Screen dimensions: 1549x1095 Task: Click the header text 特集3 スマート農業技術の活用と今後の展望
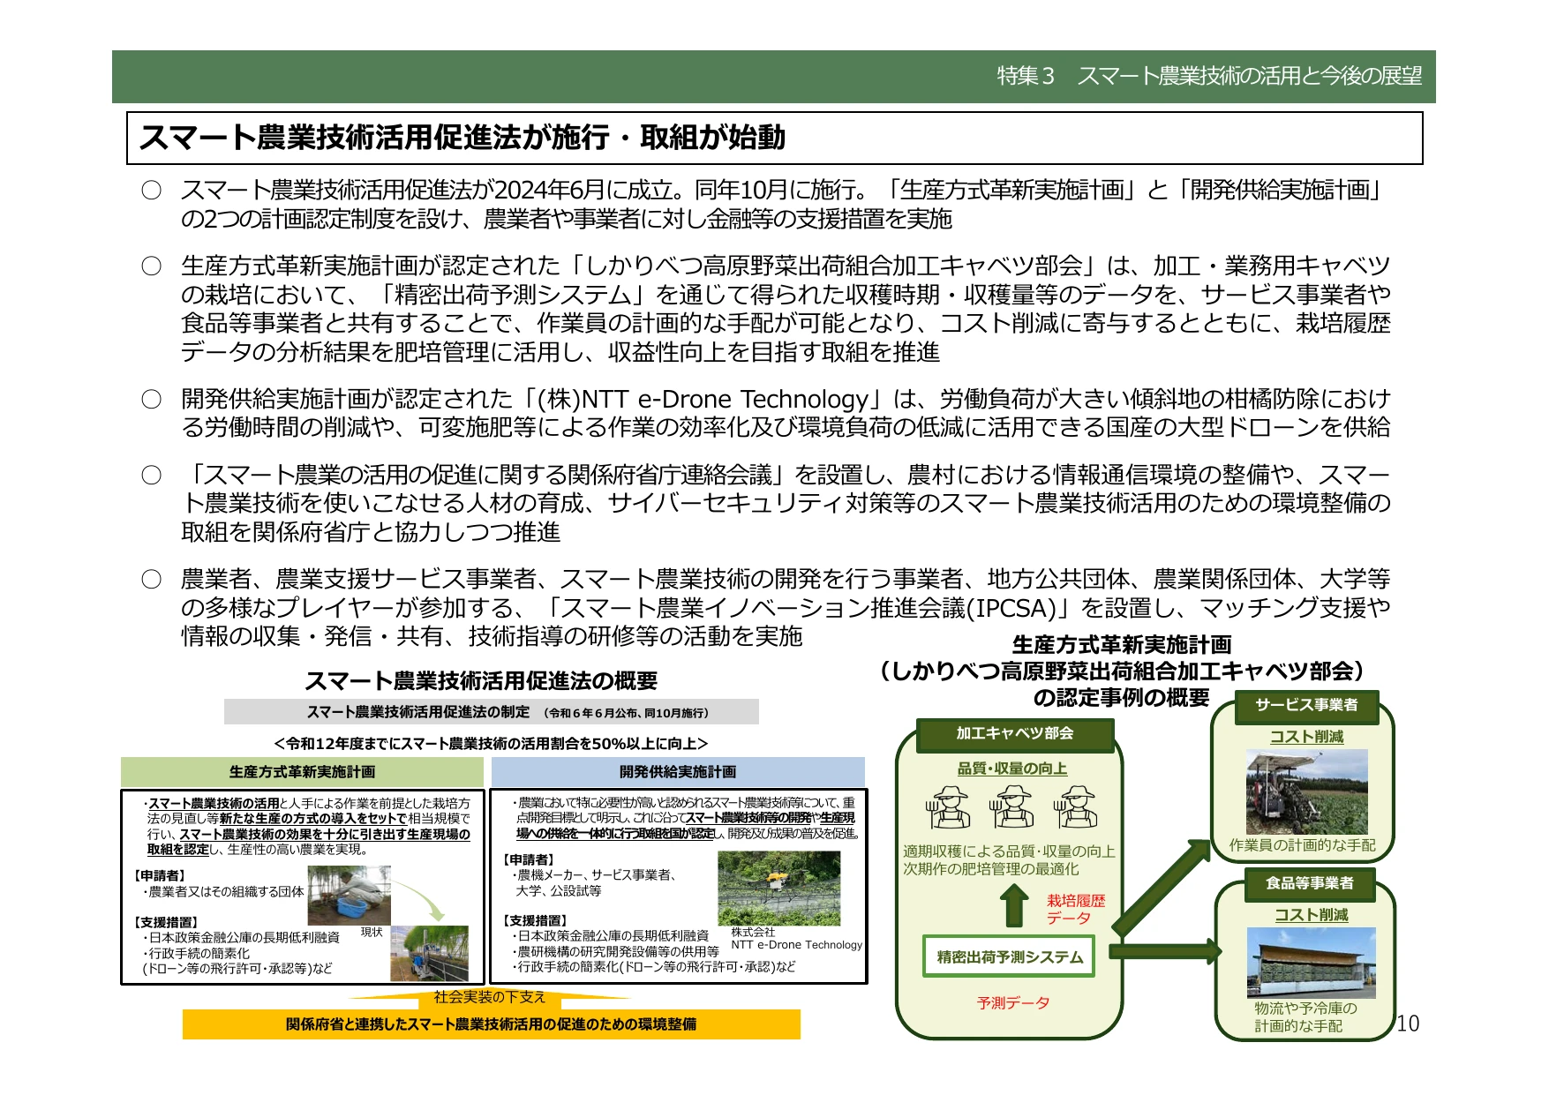coord(1209,77)
